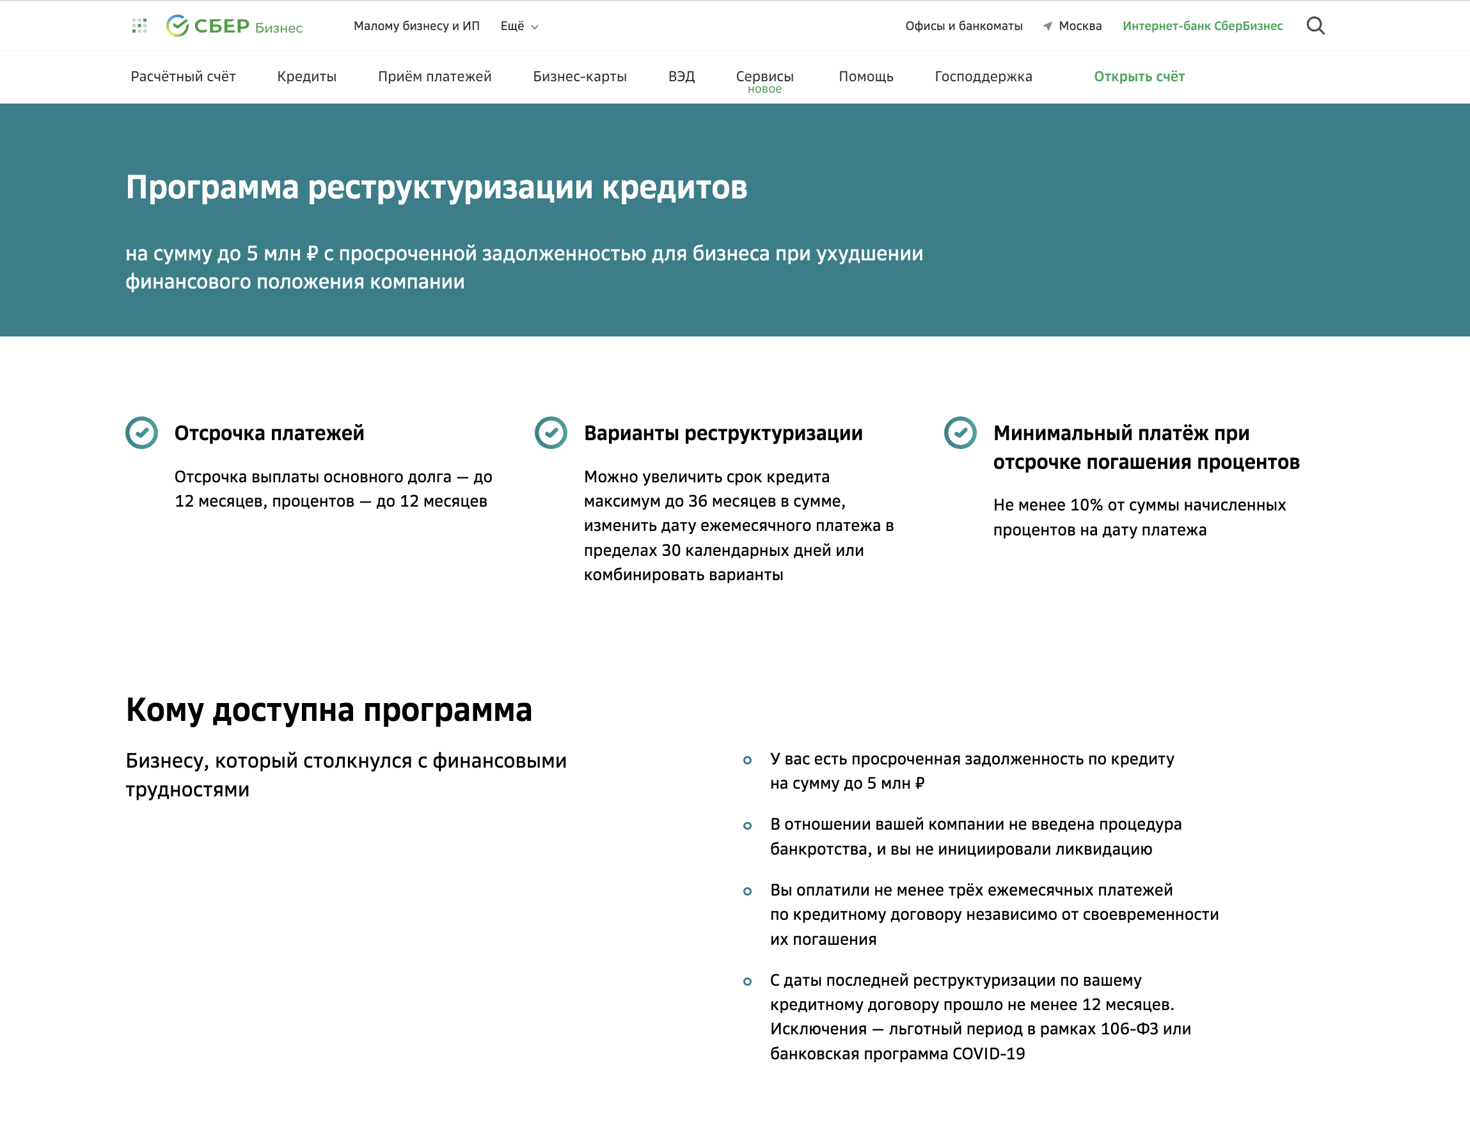The height and width of the screenshot is (1122, 1470).
Task: Open the Господдержка menu
Action: tap(983, 76)
